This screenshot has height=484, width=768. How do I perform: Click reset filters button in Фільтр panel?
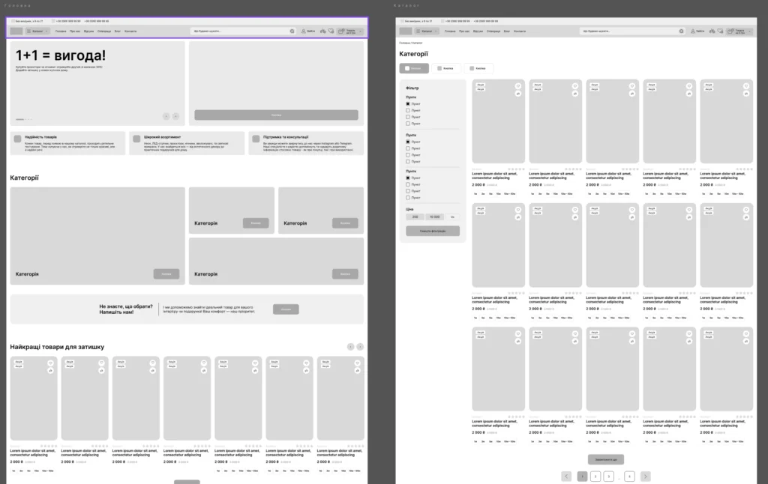coord(433,231)
